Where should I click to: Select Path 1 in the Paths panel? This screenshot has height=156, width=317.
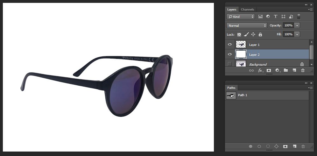pyautogui.click(x=243, y=95)
